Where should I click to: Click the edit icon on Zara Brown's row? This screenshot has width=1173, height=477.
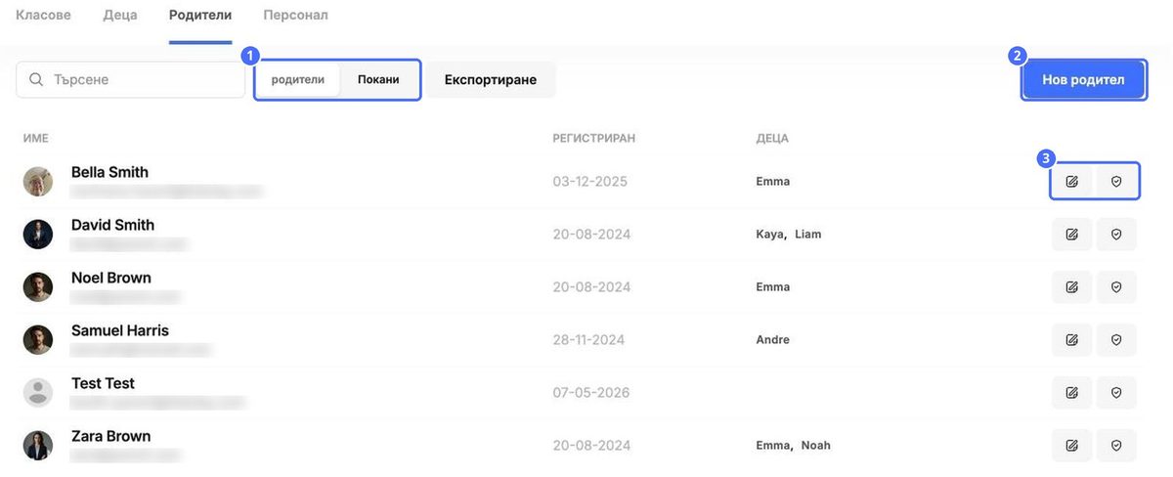(1072, 446)
